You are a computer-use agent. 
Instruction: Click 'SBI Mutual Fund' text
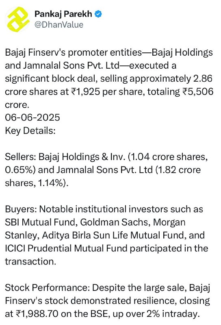pyautogui.click(x=41, y=222)
